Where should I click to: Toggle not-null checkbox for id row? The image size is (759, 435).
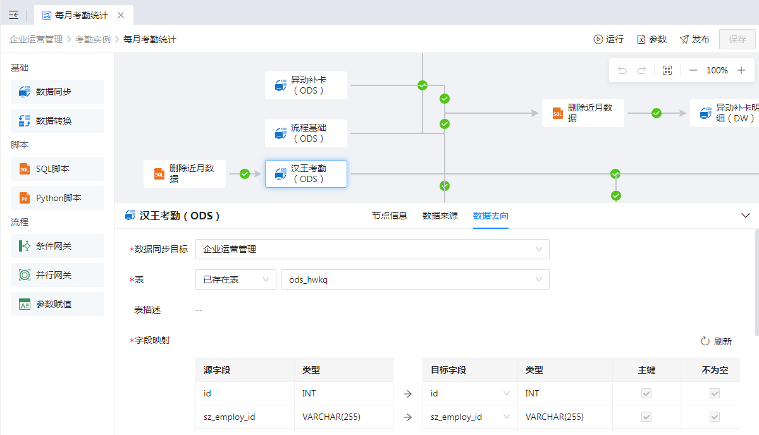714,393
